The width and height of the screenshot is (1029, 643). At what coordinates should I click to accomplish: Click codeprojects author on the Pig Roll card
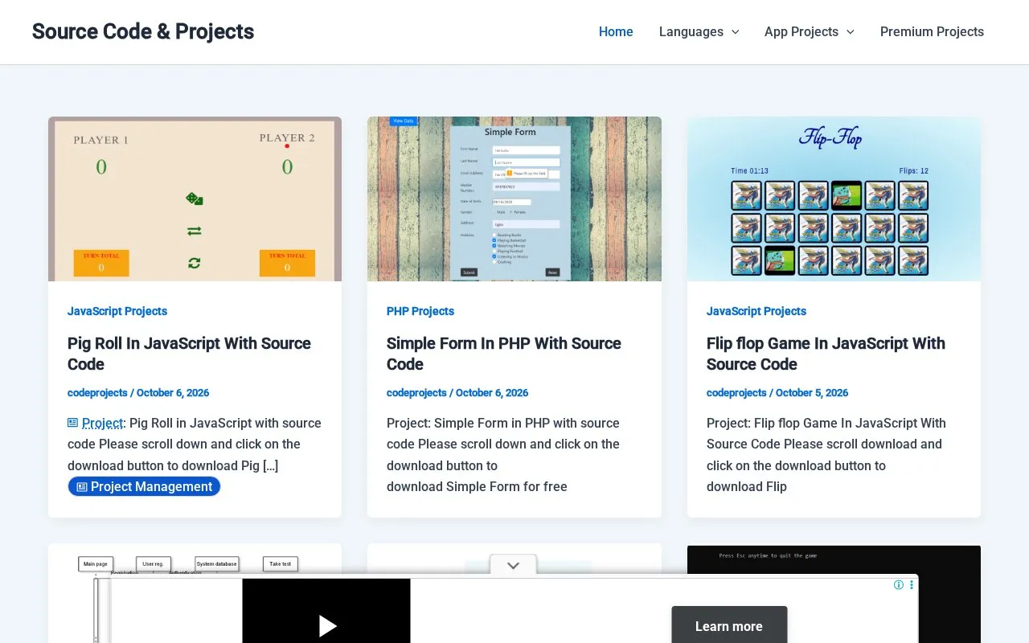pyautogui.click(x=97, y=393)
